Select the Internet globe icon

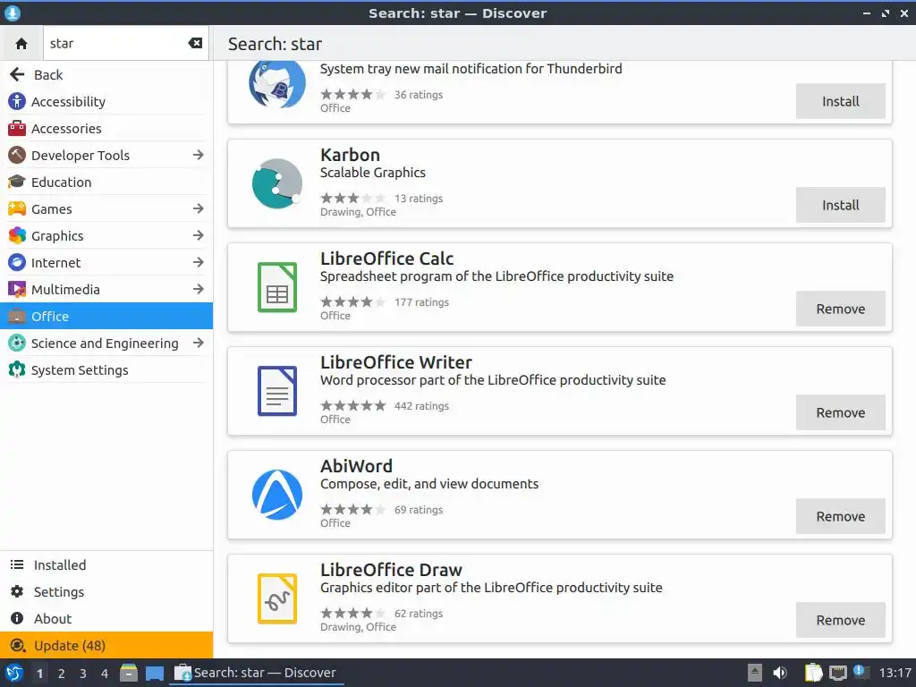(x=17, y=262)
